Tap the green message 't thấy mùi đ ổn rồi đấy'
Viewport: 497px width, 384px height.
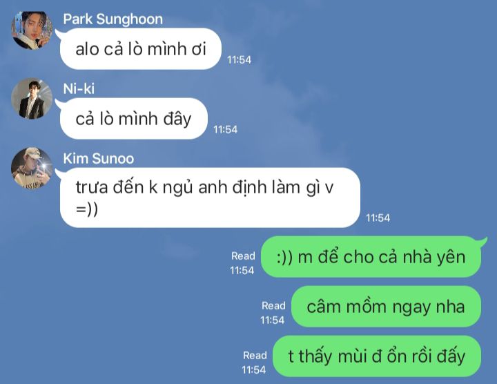pyautogui.click(x=377, y=356)
